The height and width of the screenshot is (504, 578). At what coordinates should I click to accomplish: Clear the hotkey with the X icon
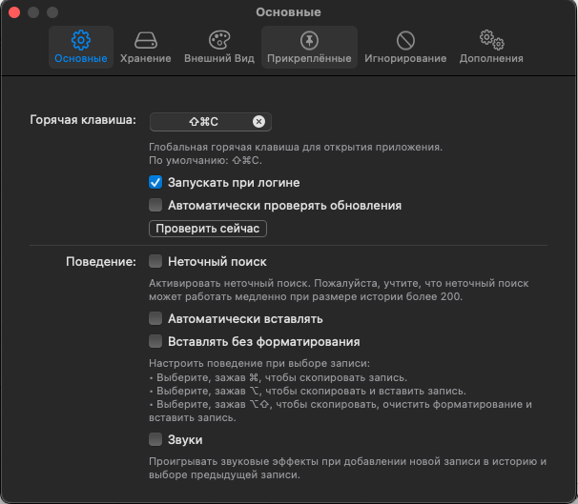[x=258, y=122]
